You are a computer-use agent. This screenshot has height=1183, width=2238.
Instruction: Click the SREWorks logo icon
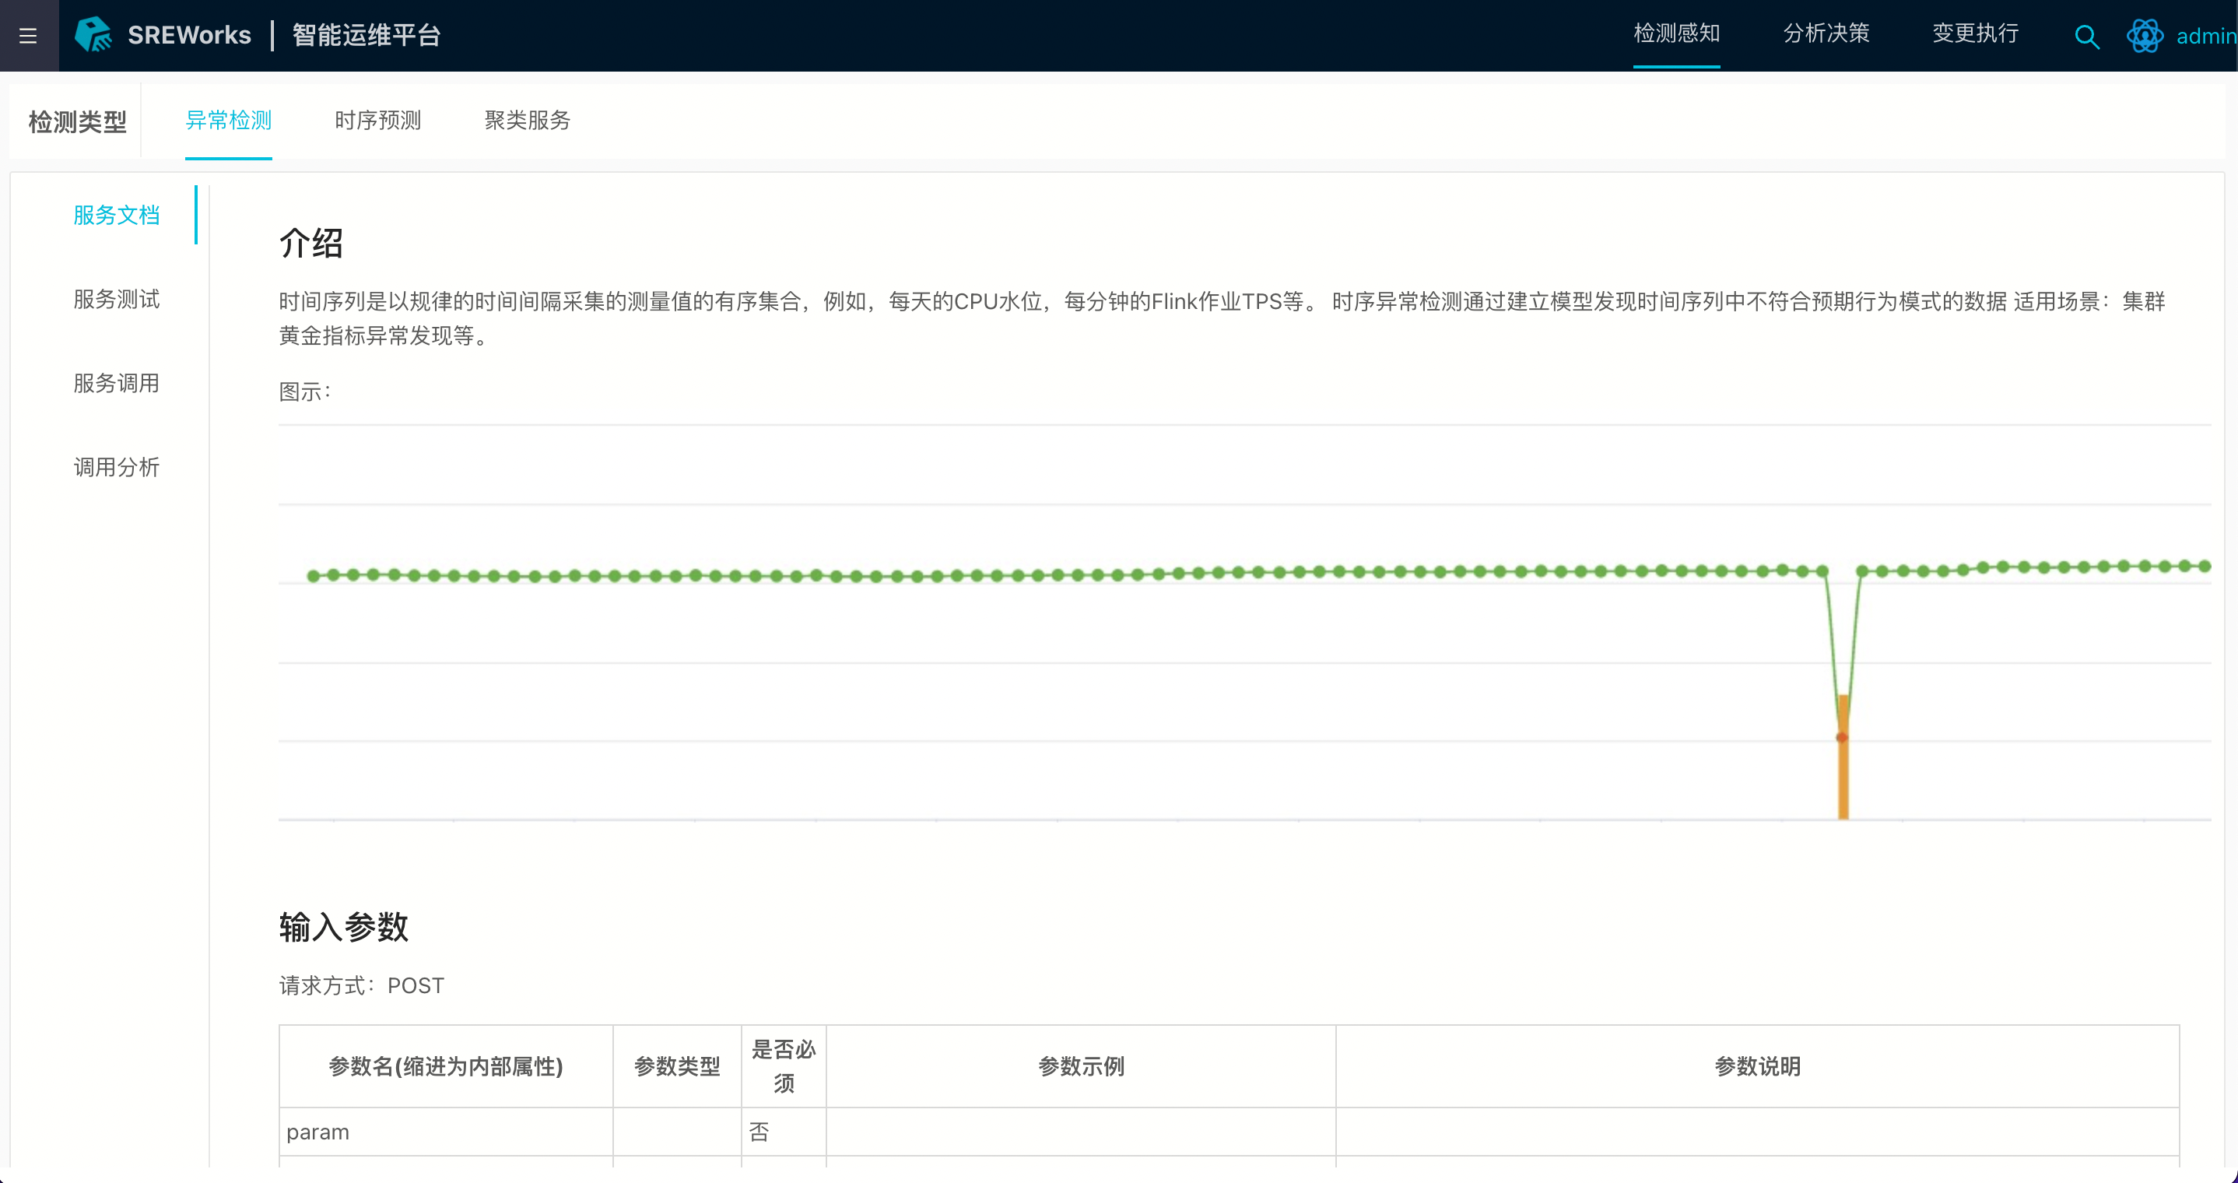click(93, 35)
